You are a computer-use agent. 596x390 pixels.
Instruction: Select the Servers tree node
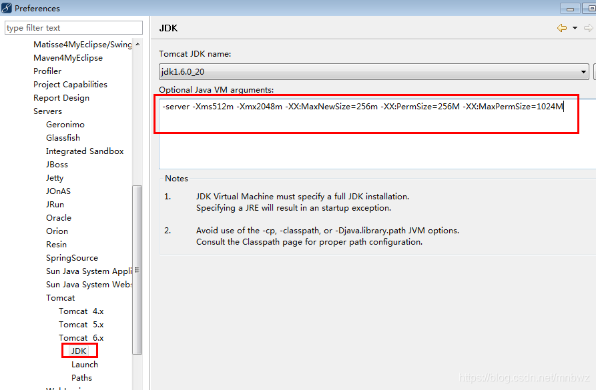tap(47, 111)
